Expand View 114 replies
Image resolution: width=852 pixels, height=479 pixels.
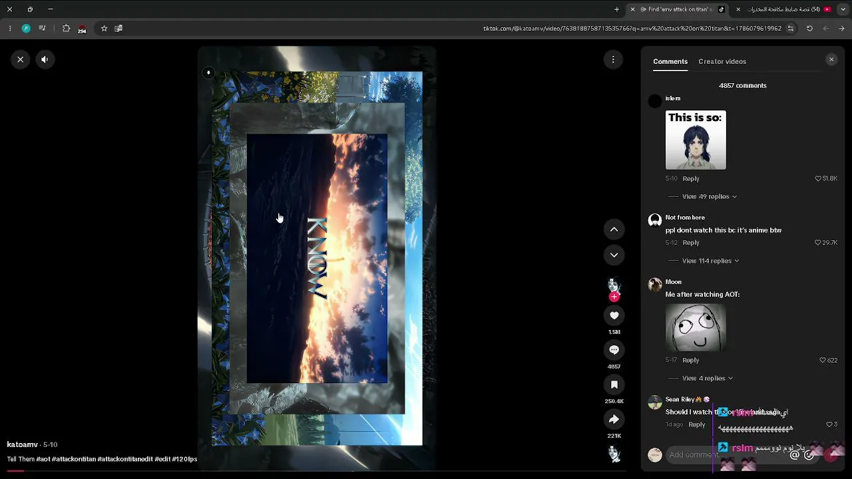coord(711,261)
